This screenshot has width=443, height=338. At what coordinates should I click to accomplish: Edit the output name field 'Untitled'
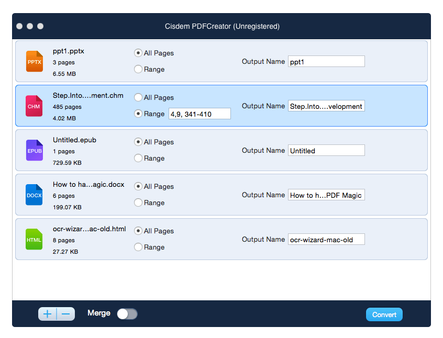(x=326, y=151)
